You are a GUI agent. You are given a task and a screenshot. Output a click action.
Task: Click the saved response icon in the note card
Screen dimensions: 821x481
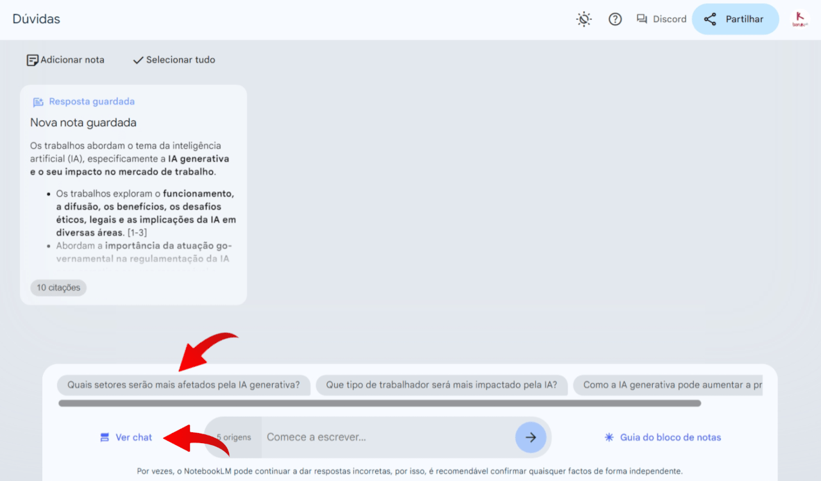tap(38, 102)
